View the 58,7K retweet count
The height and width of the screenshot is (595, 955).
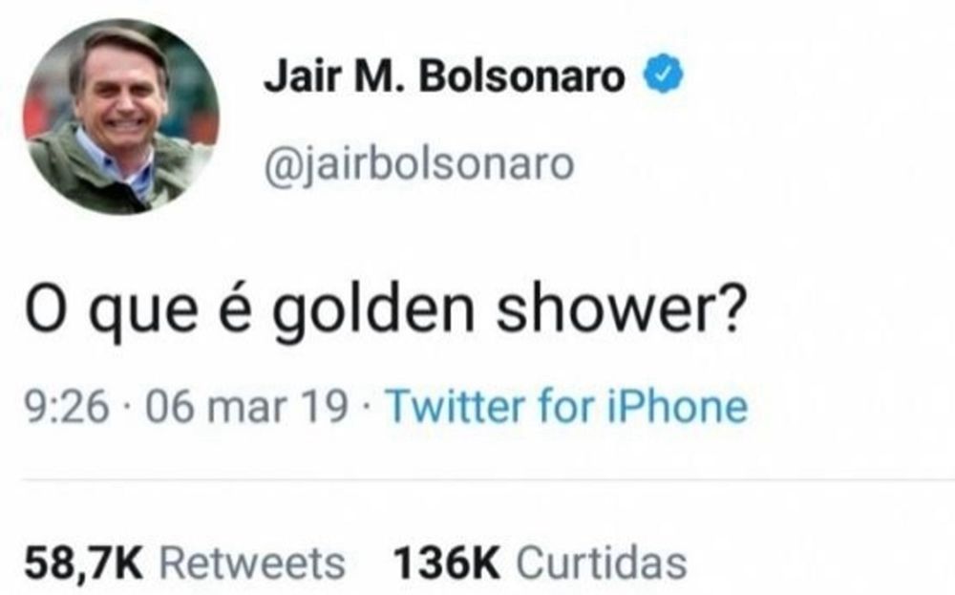[x=83, y=563]
